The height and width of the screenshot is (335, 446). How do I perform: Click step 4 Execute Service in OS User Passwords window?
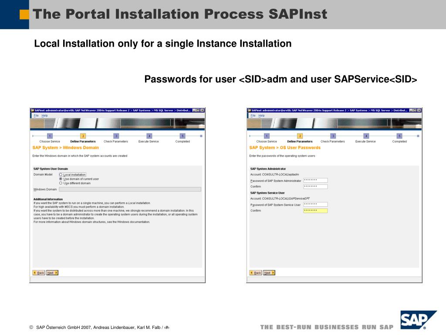[x=366, y=136]
